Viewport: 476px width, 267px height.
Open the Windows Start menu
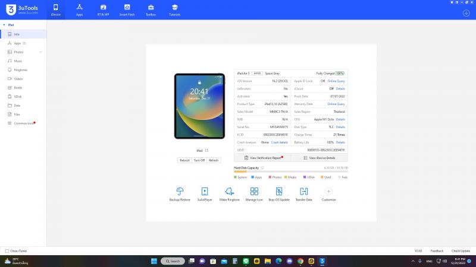click(154, 261)
